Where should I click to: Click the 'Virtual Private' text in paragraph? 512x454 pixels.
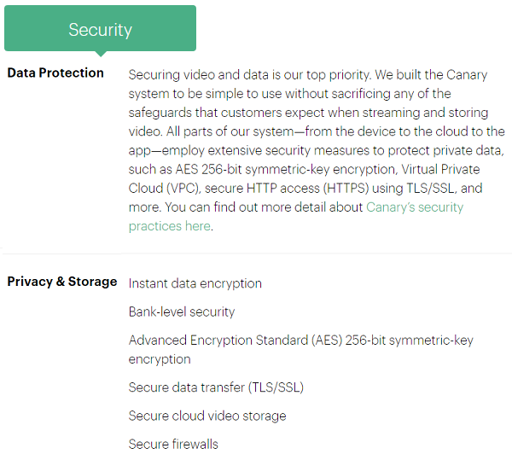tap(440, 170)
